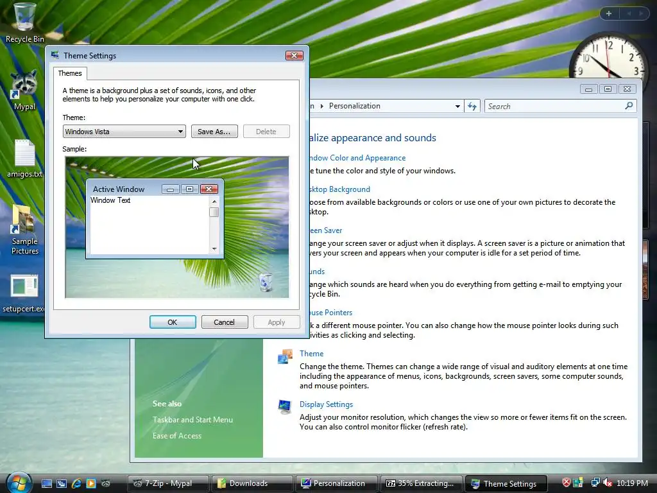Launch Mypal from Quick Launch bar
657x493 pixels.
click(106, 483)
